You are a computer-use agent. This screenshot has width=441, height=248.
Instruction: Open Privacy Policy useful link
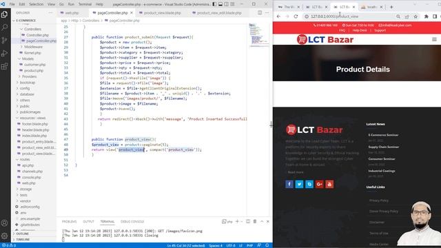[x=379, y=200]
